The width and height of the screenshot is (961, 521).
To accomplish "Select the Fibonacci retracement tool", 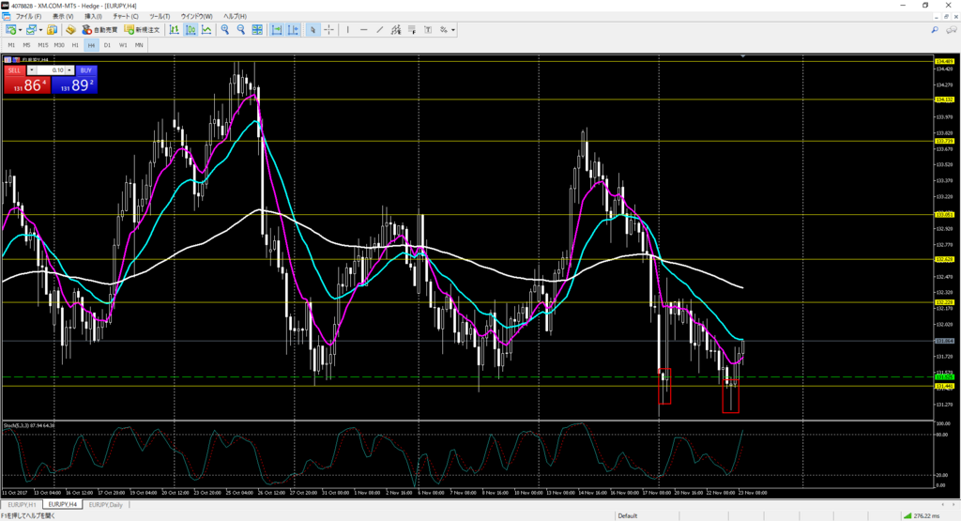I will point(412,29).
